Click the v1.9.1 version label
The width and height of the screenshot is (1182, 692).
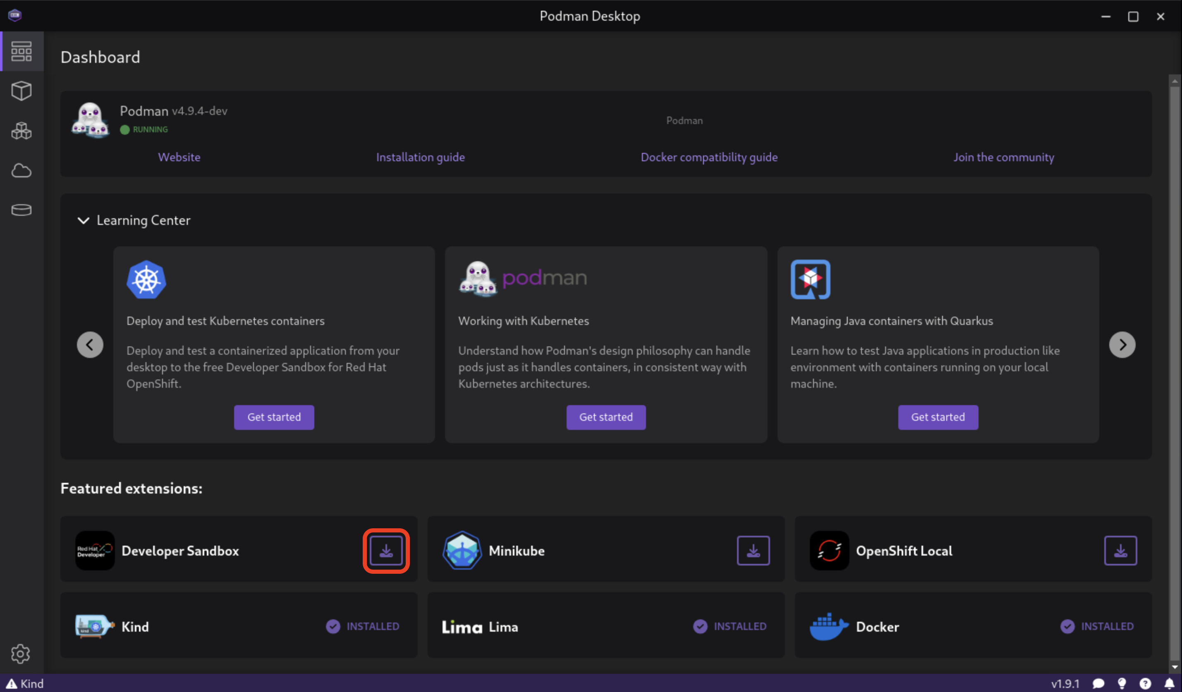1065,684
